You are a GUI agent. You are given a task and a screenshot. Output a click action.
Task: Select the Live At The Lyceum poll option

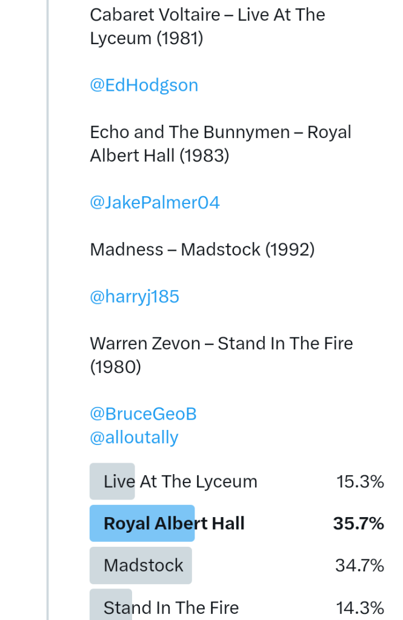181,482
